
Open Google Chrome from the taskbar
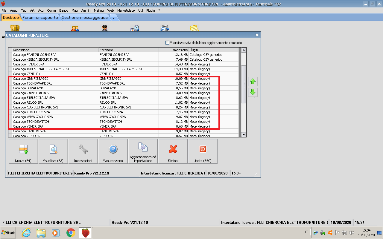(71, 232)
